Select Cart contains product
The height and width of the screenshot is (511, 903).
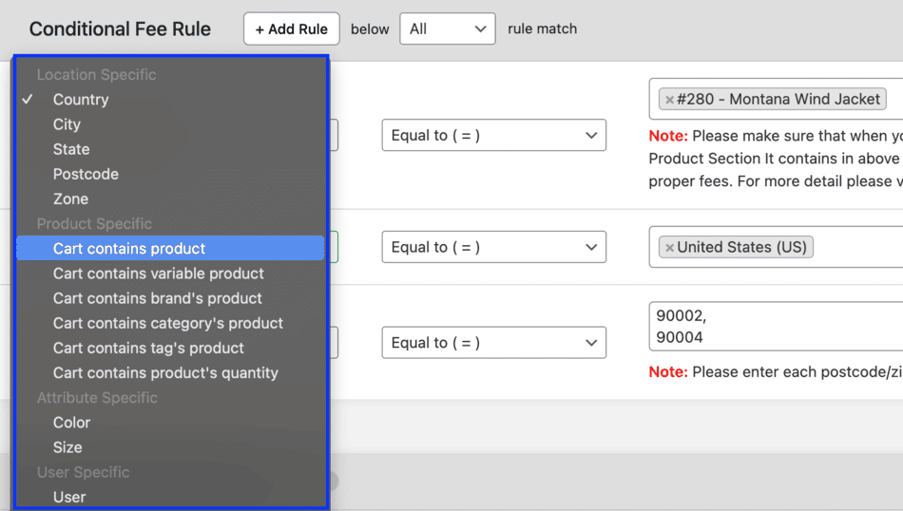pyautogui.click(x=170, y=248)
